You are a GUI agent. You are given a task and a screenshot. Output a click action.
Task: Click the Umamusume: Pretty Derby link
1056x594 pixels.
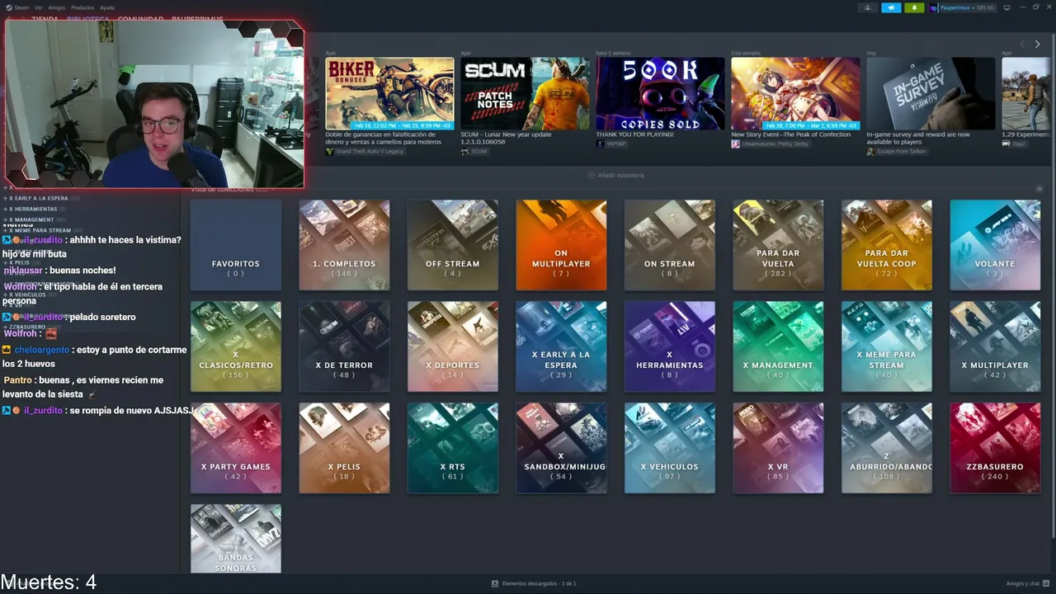[x=770, y=144]
